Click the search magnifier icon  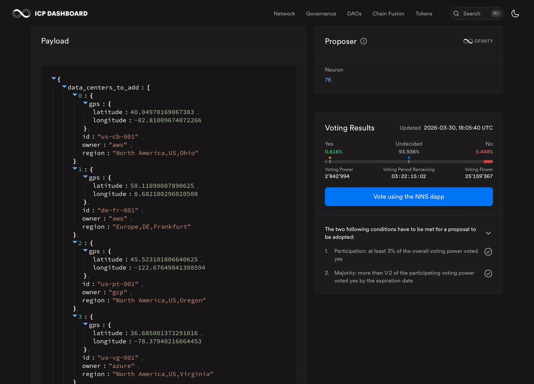456,14
